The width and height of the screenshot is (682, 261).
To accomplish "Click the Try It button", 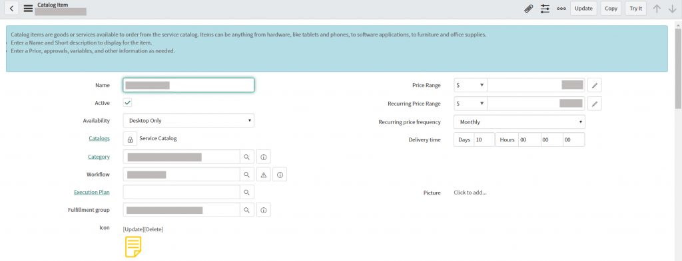I will 636,8.
